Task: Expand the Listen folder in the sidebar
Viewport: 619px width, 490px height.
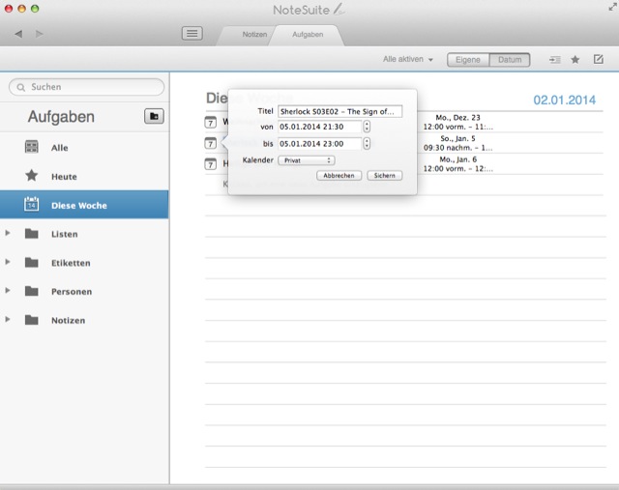Action: [8, 234]
